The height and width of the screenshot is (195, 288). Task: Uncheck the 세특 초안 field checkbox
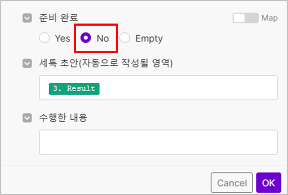tap(27, 63)
